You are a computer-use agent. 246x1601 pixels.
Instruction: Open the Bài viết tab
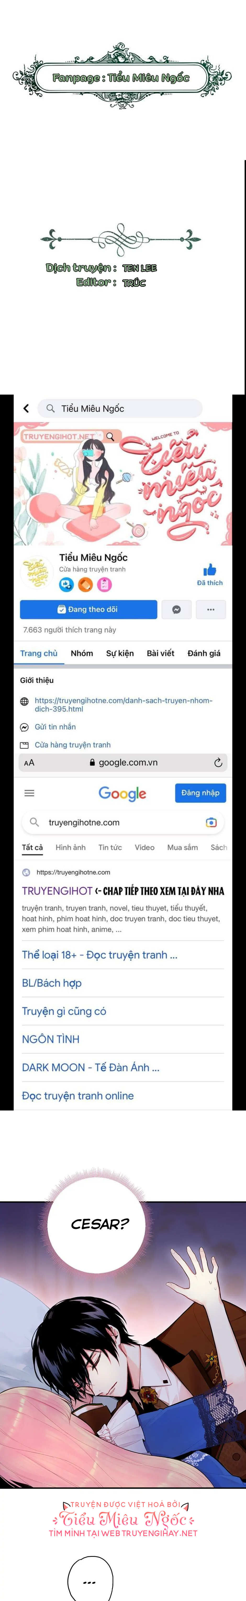pyautogui.click(x=160, y=653)
